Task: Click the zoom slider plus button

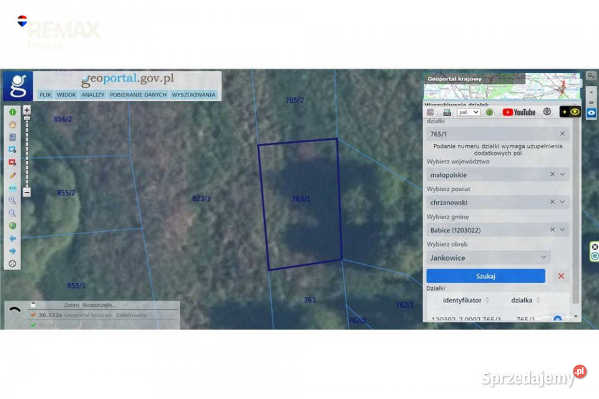Action: (27, 110)
